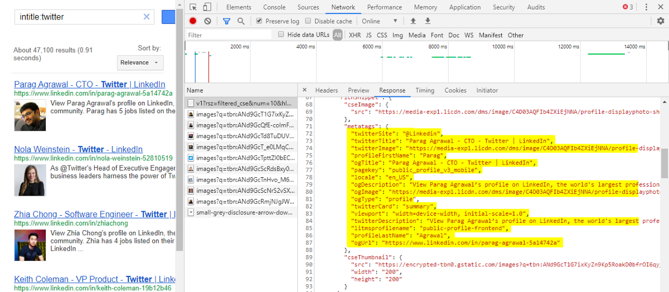
Task: Toggle the device toolbar icon
Action: 207,7
